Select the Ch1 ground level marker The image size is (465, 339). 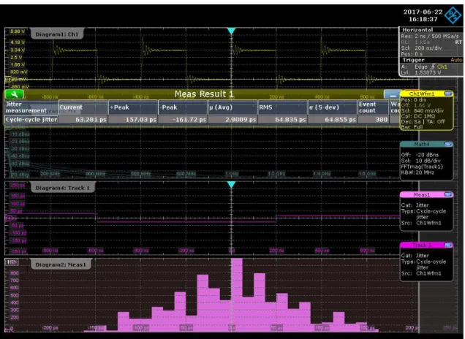coord(8,80)
